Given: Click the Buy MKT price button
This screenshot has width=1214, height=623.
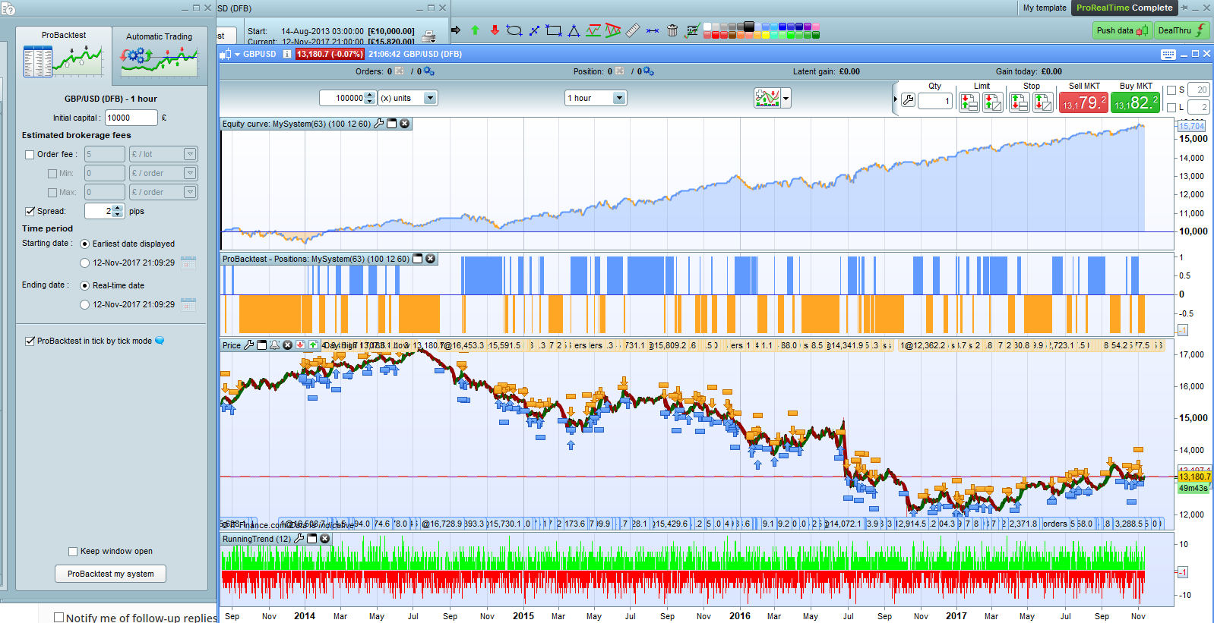Looking at the screenshot, I should tap(1136, 102).
